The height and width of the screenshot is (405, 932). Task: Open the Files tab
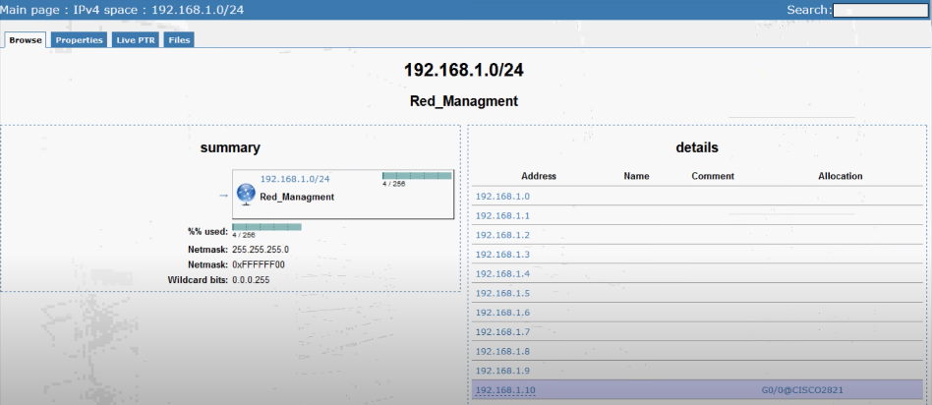tap(179, 40)
